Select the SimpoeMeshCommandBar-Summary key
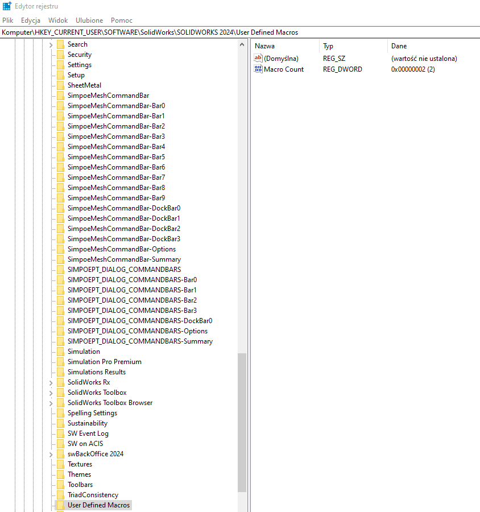Image resolution: width=480 pixels, height=512 pixels. click(x=124, y=259)
